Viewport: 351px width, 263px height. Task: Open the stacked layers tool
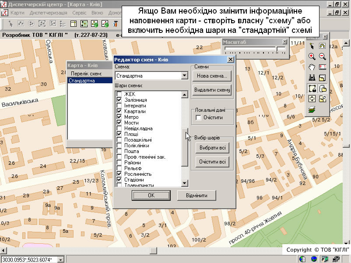(312, 109)
